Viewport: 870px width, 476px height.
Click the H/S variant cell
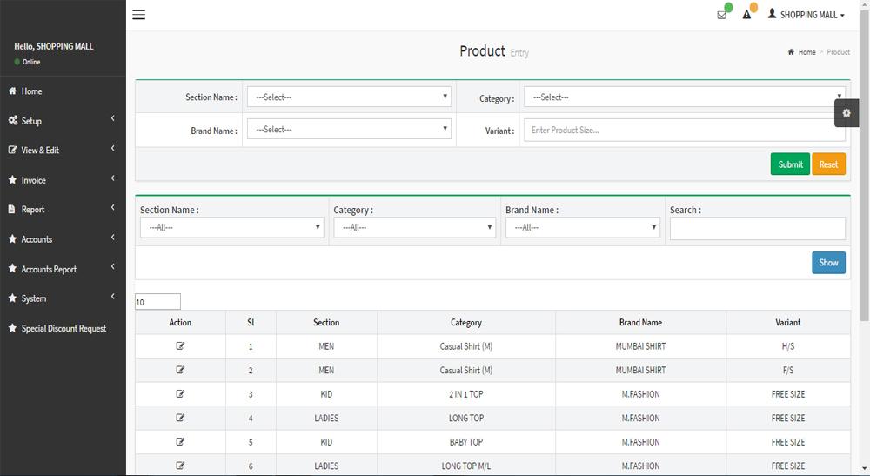(x=788, y=346)
